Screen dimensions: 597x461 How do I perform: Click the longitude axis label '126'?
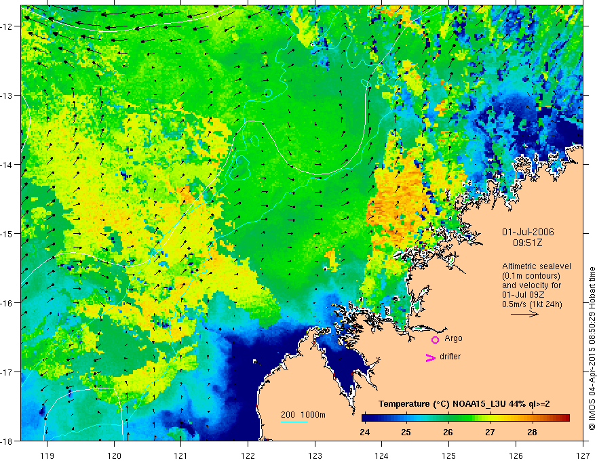coord(516,456)
